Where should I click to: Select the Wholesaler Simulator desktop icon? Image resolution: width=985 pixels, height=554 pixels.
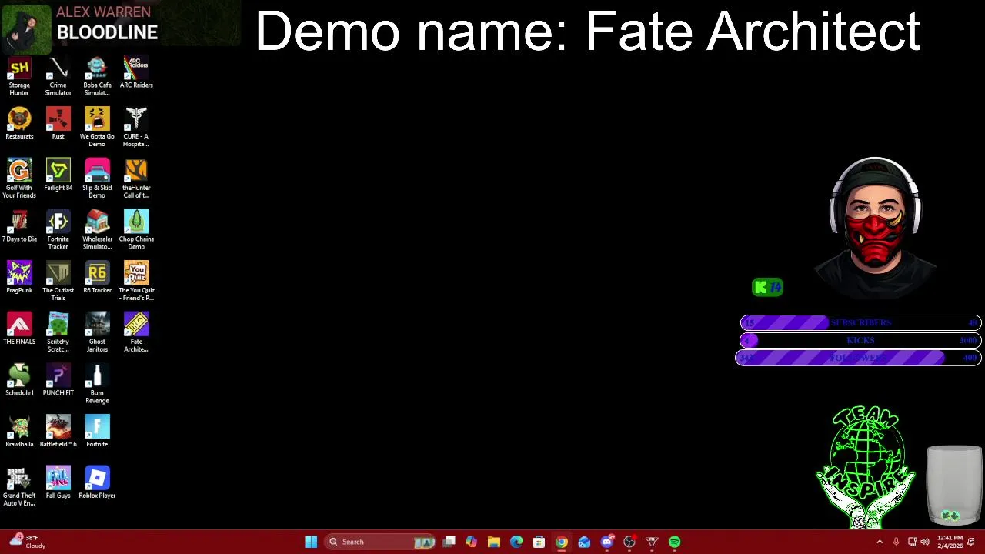point(97,230)
